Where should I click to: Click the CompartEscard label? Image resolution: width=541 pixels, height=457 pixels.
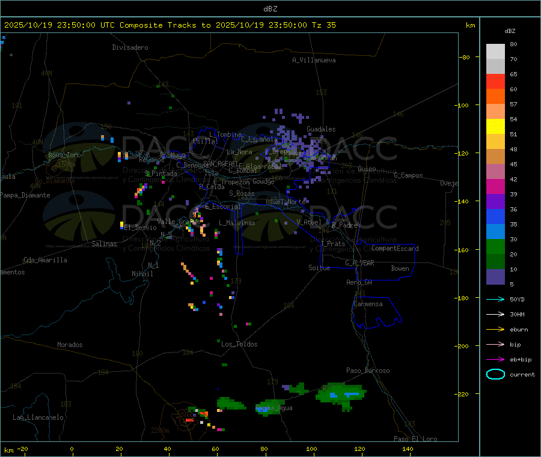point(395,249)
